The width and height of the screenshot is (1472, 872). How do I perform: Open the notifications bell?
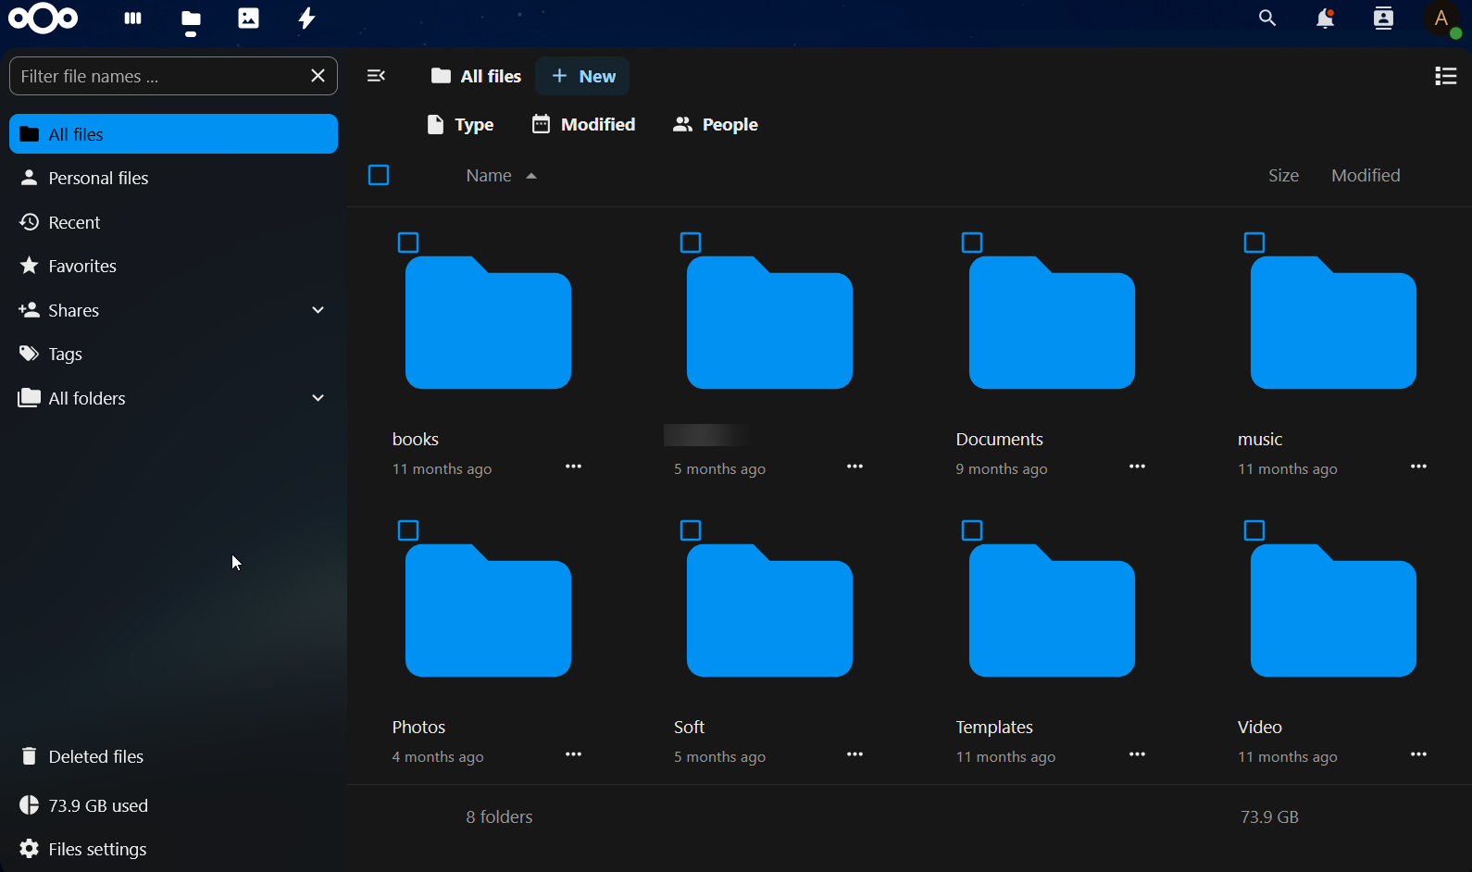(1326, 19)
